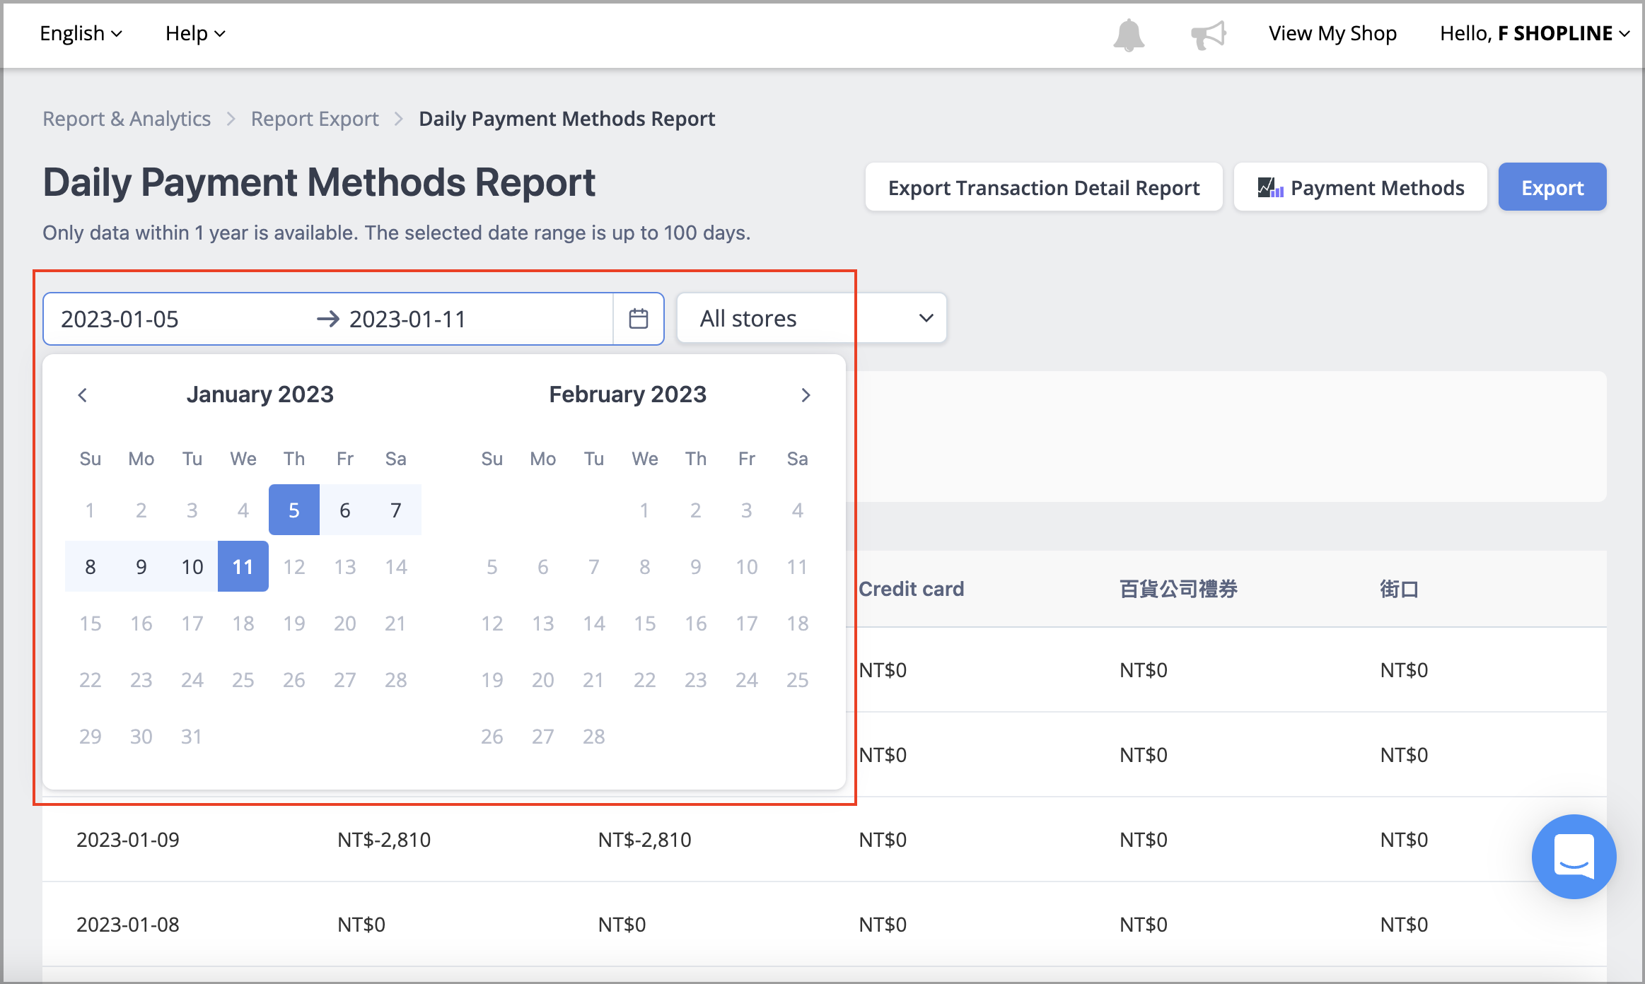Screen dimensions: 1645x984
Task: Open Hello, F SHOPLINE account menu
Action: 1535,33
